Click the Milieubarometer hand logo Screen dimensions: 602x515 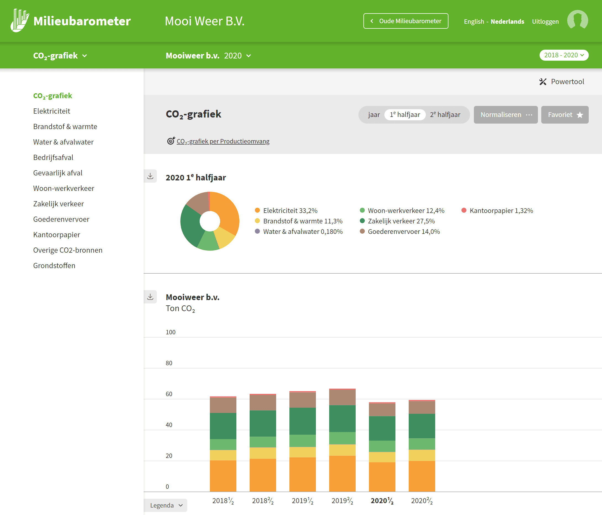tap(20, 21)
